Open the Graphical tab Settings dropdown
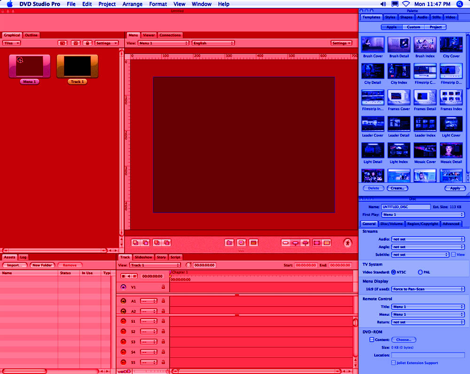This screenshot has width=470, height=374. tap(107, 43)
